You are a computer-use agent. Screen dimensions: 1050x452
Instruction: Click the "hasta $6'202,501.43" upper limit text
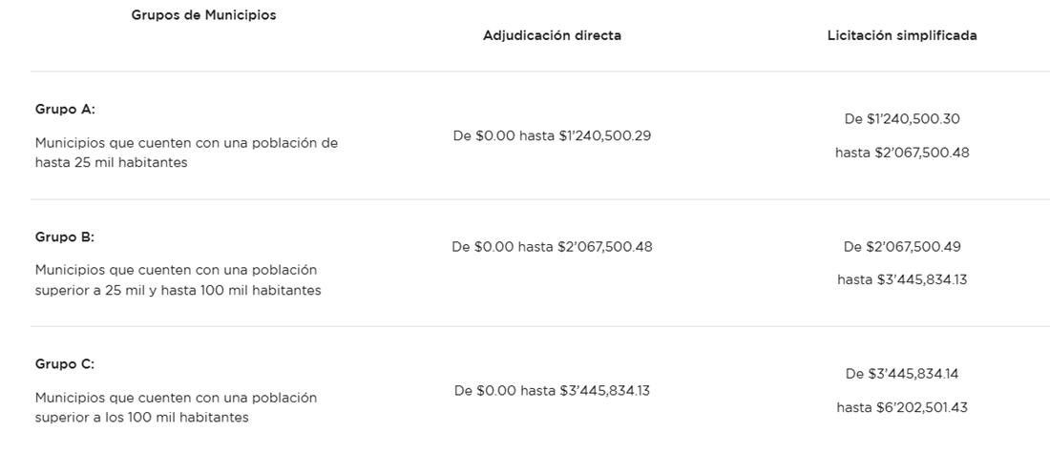pos(902,407)
